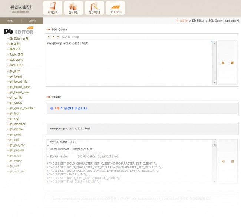
Task: Click LOGOUT in the top-left bar
Action: [32, 21]
